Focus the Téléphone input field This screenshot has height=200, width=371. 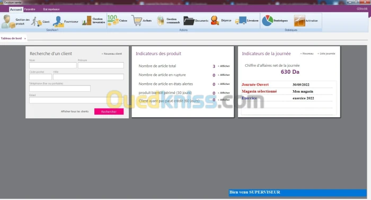point(60,89)
